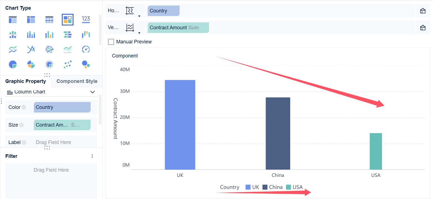Image resolution: width=433 pixels, height=199 pixels.
Task: Switch to the Component Style tab
Action: click(x=77, y=81)
